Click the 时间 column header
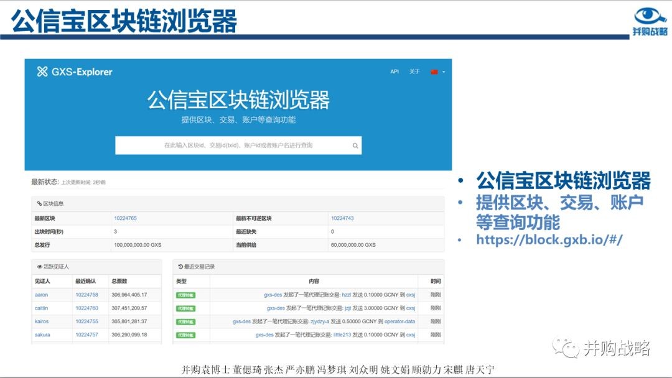 click(x=436, y=281)
